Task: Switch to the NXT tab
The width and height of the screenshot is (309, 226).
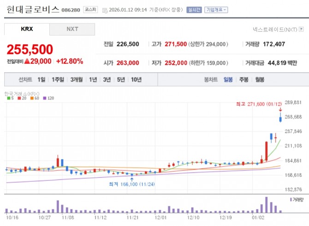Action: pos(72,29)
